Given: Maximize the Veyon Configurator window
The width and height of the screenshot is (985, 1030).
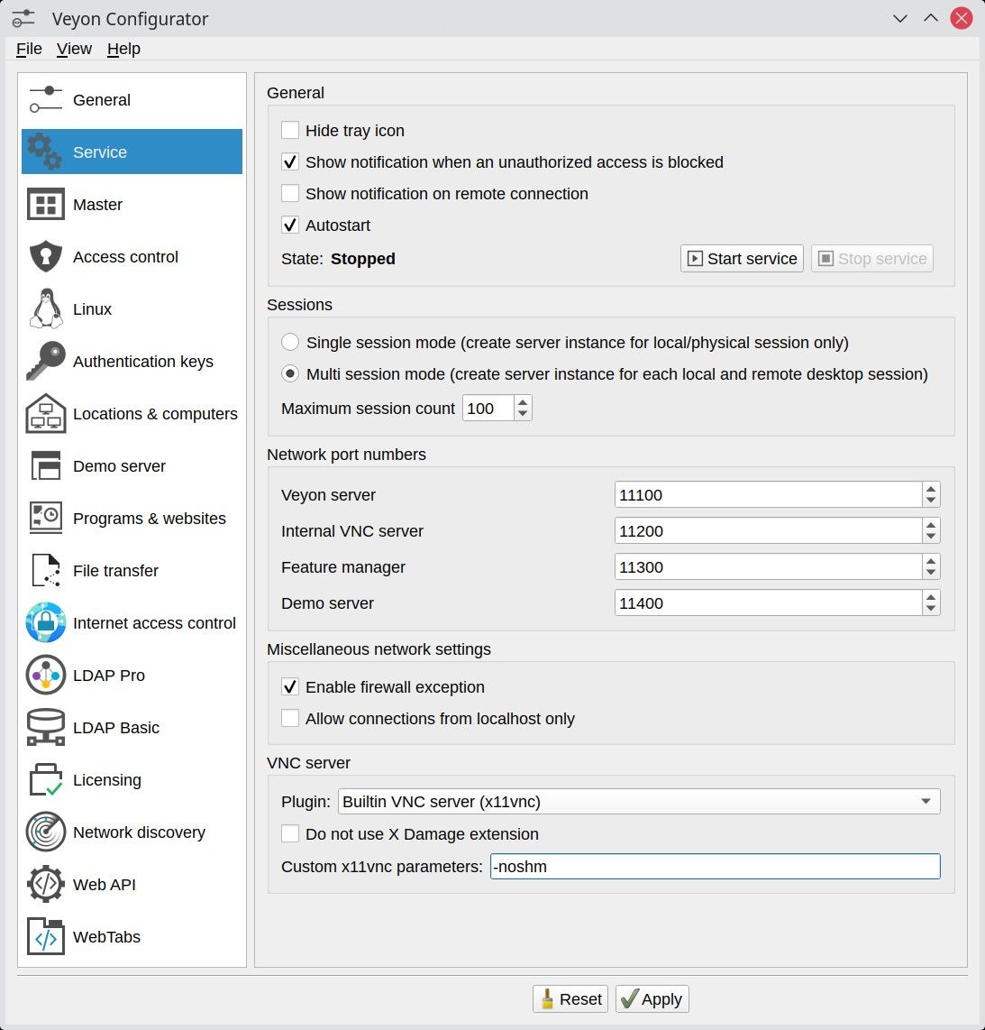Looking at the screenshot, I should pyautogui.click(x=931, y=18).
